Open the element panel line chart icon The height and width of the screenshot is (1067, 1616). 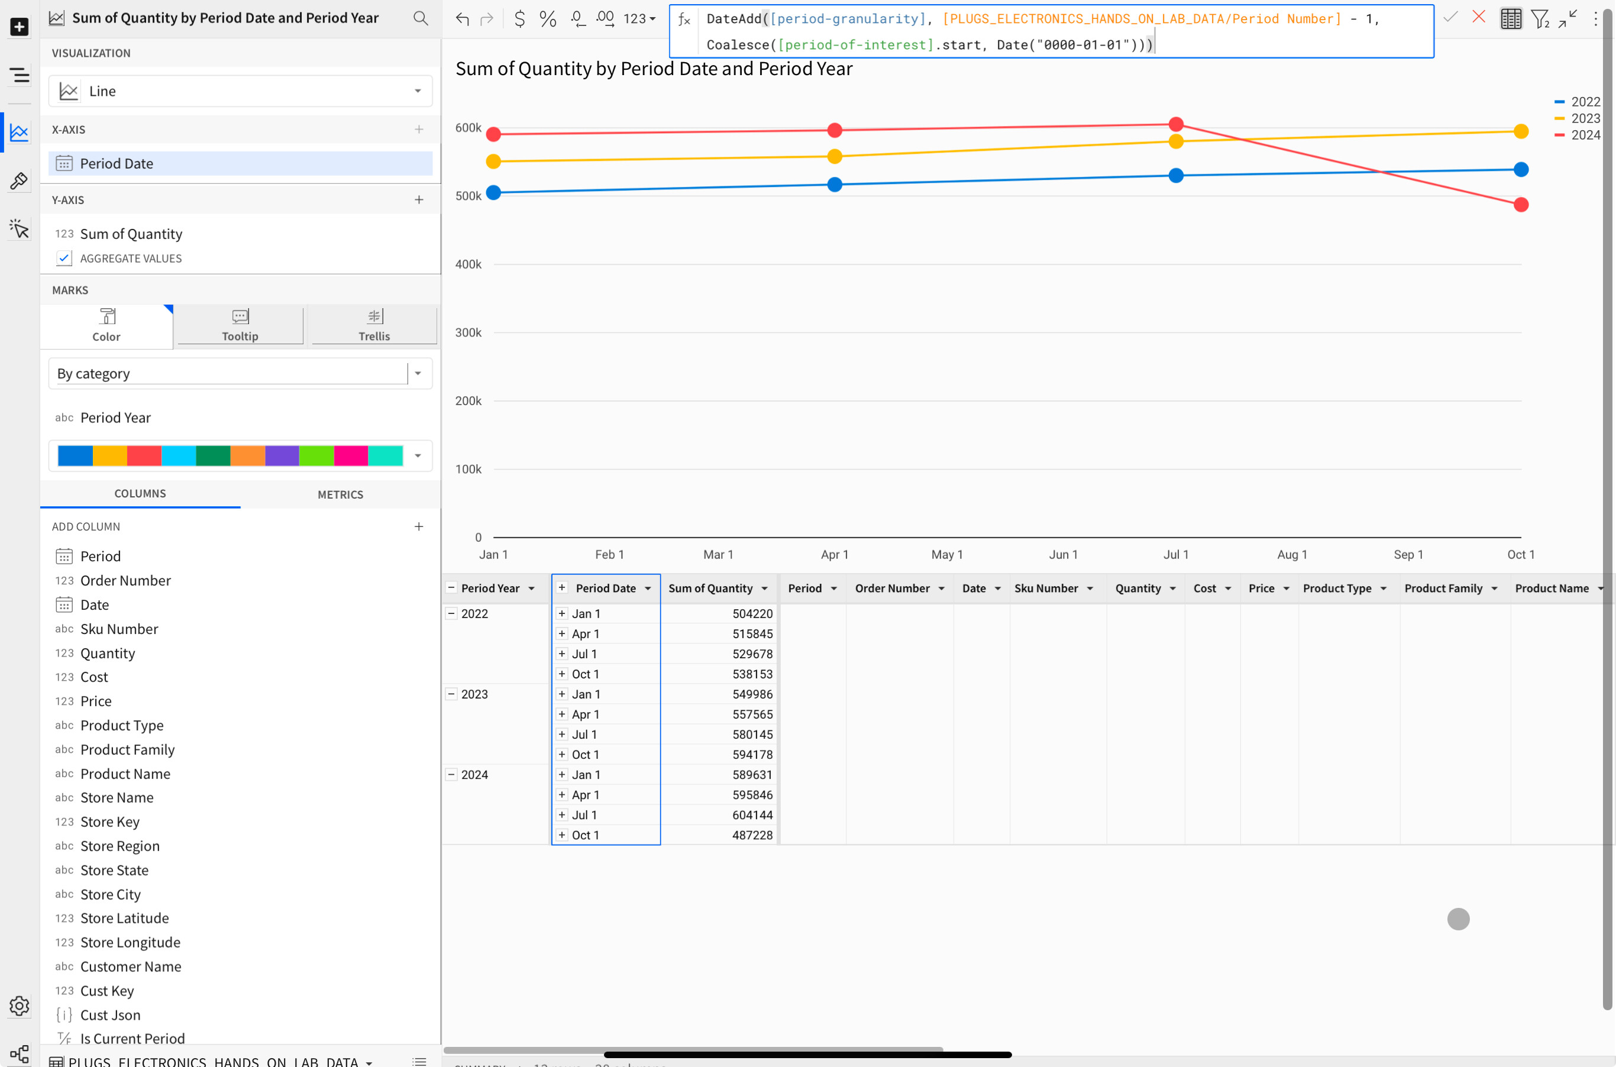[x=19, y=132]
